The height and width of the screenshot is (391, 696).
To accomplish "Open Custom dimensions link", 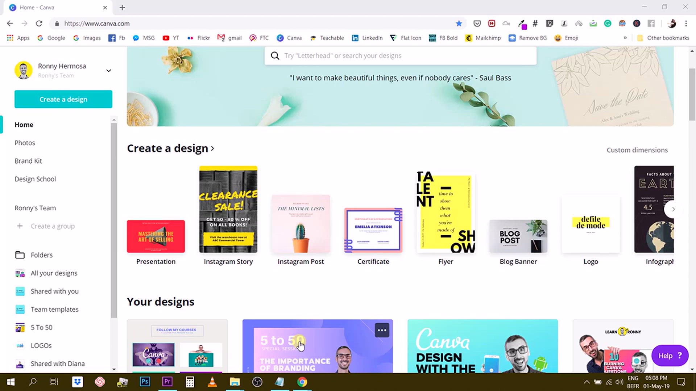I will point(637,150).
